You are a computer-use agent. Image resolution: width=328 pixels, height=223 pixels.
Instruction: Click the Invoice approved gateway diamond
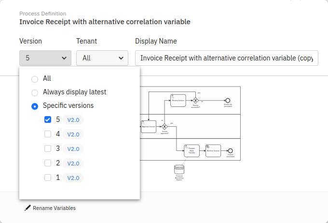(164, 127)
